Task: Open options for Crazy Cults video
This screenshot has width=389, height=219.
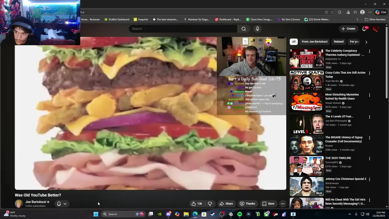Action: click(x=370, y=73)
